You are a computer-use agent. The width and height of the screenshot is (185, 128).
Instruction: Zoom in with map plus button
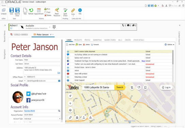[x=70, y=103]
